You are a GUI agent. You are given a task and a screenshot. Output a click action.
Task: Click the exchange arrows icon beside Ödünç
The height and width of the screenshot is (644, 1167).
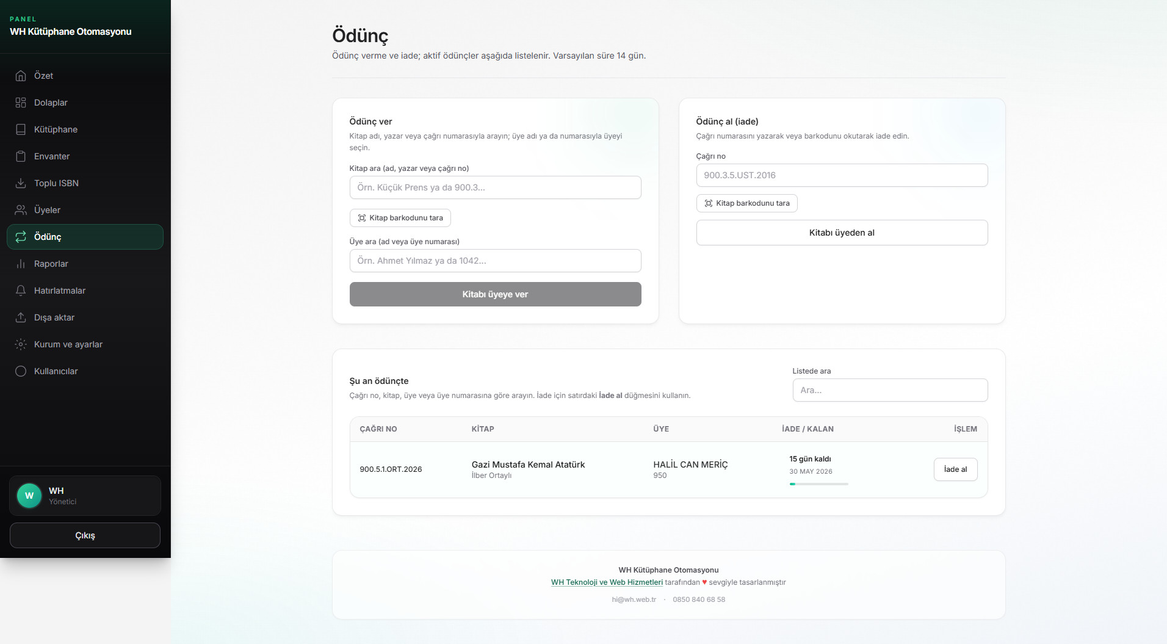(21, 237)
